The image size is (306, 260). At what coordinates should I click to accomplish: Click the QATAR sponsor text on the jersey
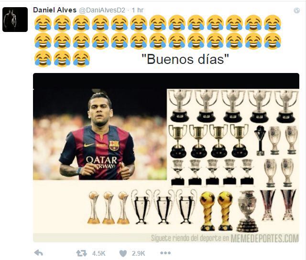point(101,160)
